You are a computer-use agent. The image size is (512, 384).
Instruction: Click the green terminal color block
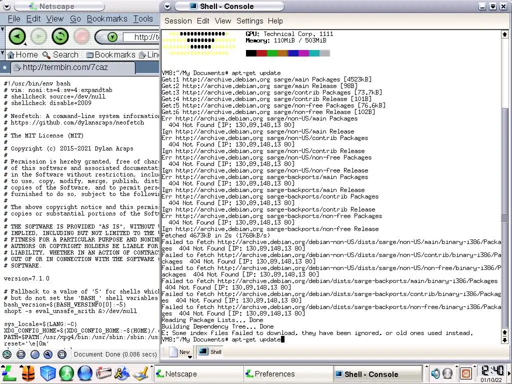(272, 53)
